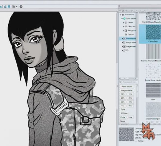Image resolution: width=161 pixels, height=146 pixels.
Task: Click the tag list scroll-up arrow
Action: click(137, 85)
